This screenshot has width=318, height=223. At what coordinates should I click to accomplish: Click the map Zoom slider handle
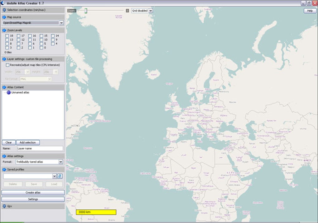point(86,11)
